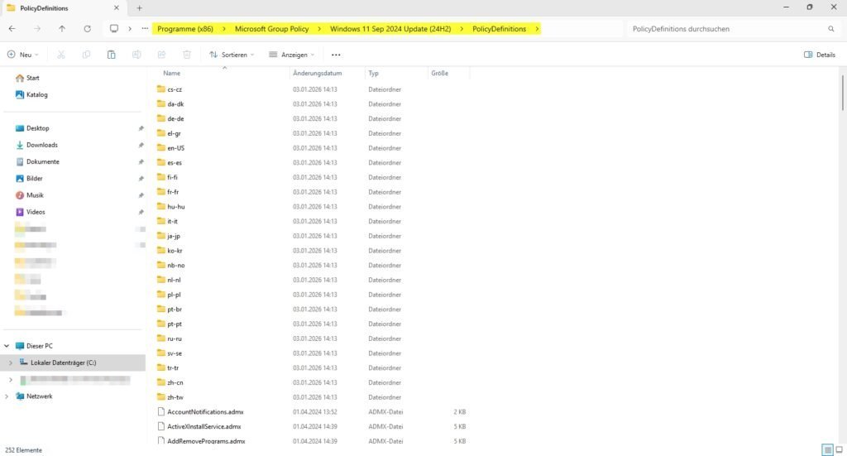Switch to details list view in status bar
The width and height of the screenshot is (847, 456).
click(x=827, y=450)
